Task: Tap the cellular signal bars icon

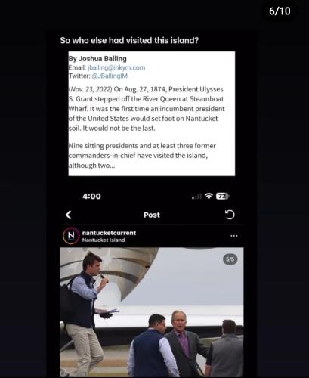Action: [196, 196]
